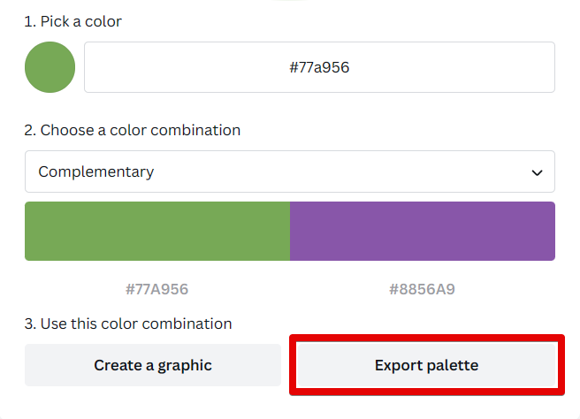Click the word Complementary in the combo box
This screenshot has width=580, height=419.
[96, 171]
